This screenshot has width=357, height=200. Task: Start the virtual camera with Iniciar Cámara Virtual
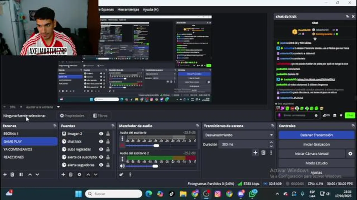tap(312, 154)
